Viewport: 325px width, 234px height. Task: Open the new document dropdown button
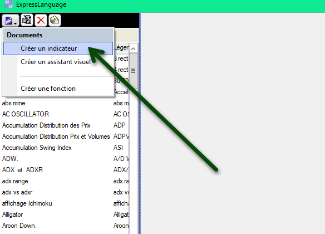(11, 20)
